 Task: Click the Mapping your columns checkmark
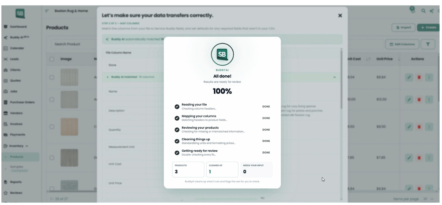(x=177, y=118)
